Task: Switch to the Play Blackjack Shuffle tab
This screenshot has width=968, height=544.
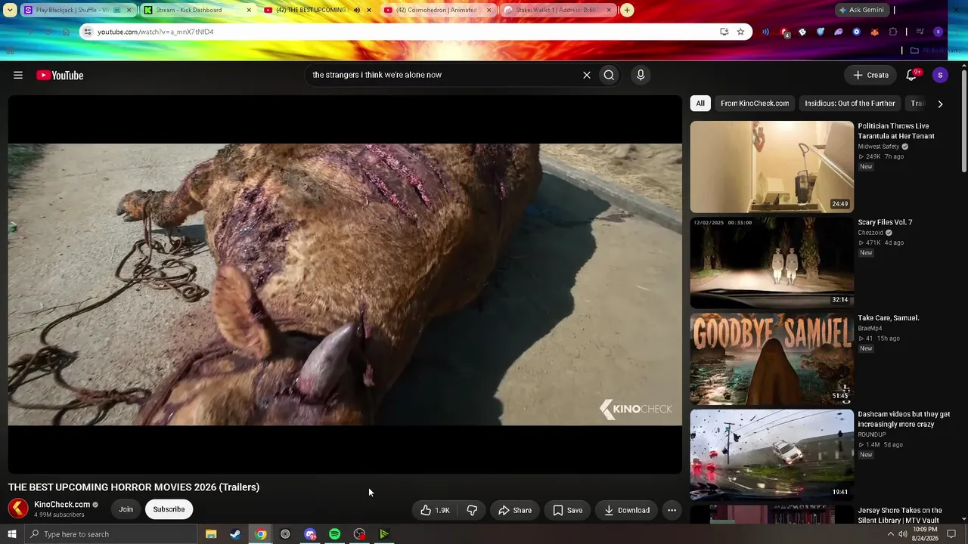Action: (x=79, y=10)
